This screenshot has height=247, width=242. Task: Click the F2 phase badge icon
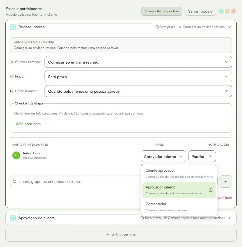[13, 218]
